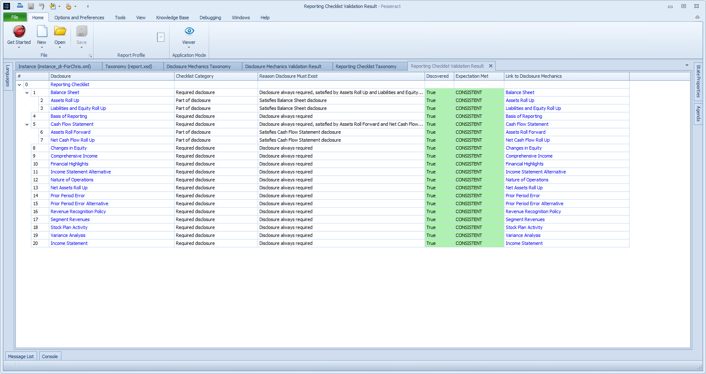Click the Link to Disclosure Mechanics header
This screenshot has height=374, width=706.
[567, 76]
